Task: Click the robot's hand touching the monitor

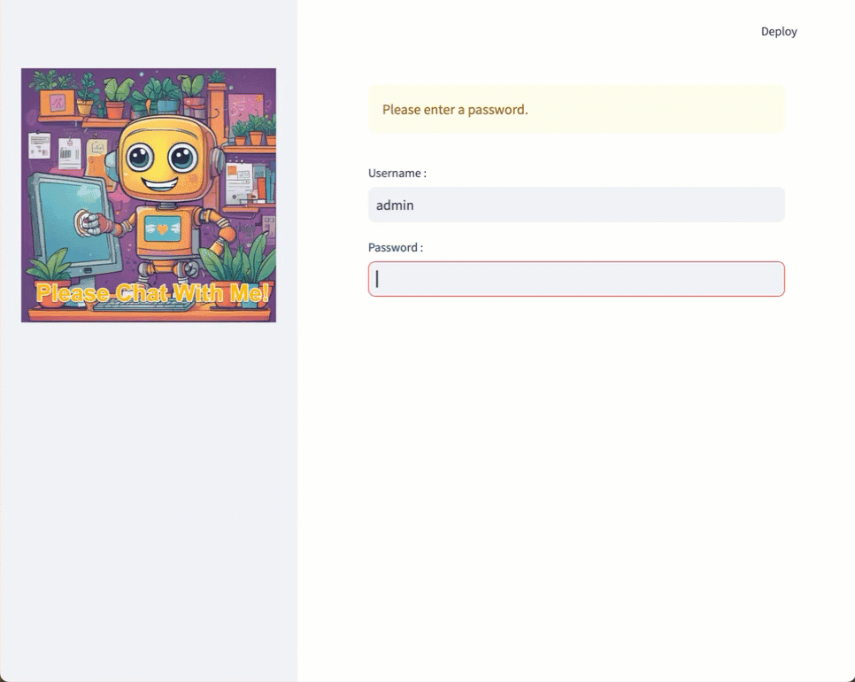Action: (x=87, y=221)
